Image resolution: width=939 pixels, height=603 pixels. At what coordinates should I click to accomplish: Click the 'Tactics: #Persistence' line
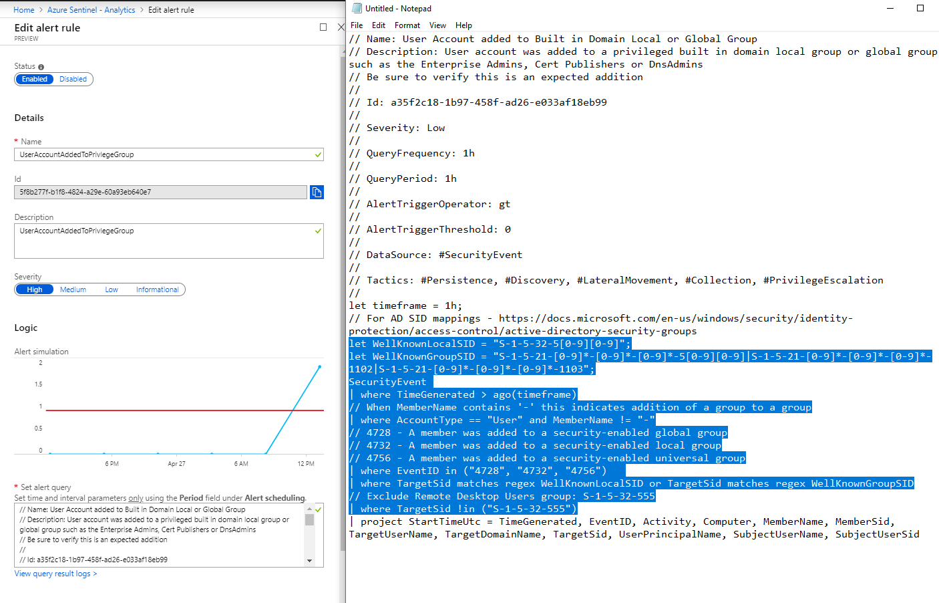pos(616,280)
